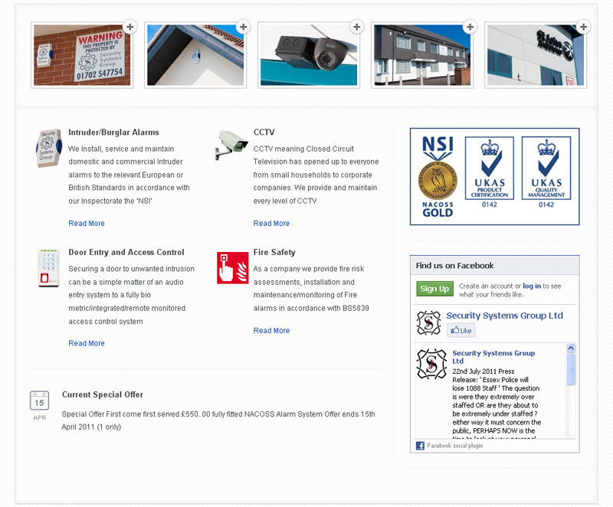The width and height of the screenshot is (613, 507).
Task: Click the NSI NACOSS Gold certification logo
Action: pyautogui.click(x=437, y=176)
